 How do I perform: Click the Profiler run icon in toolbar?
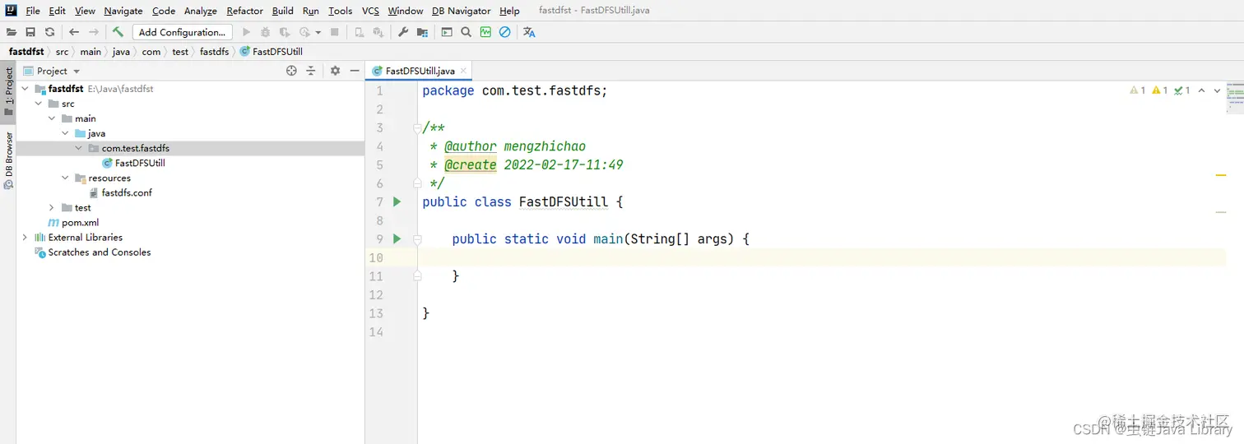[x=305, y=32]
